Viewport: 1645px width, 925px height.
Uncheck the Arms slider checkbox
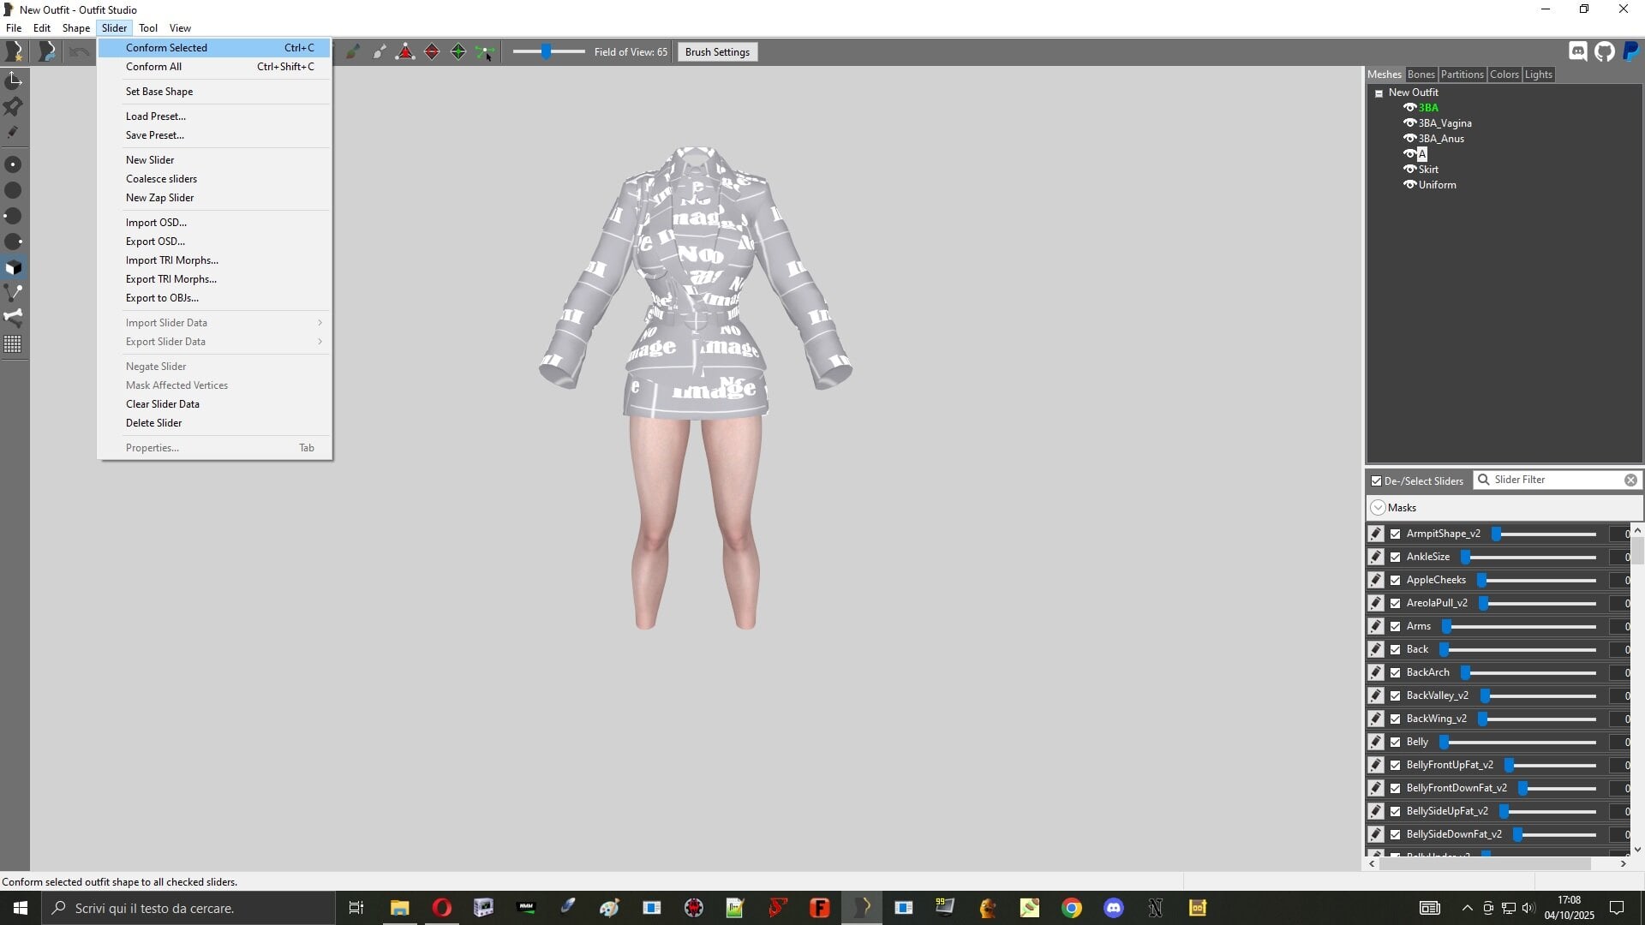point(1396,627)
